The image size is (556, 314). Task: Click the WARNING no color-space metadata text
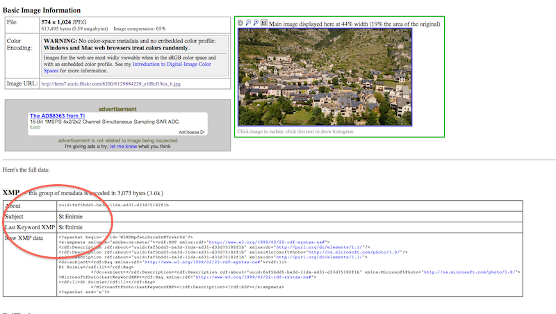tap(130, 44)
